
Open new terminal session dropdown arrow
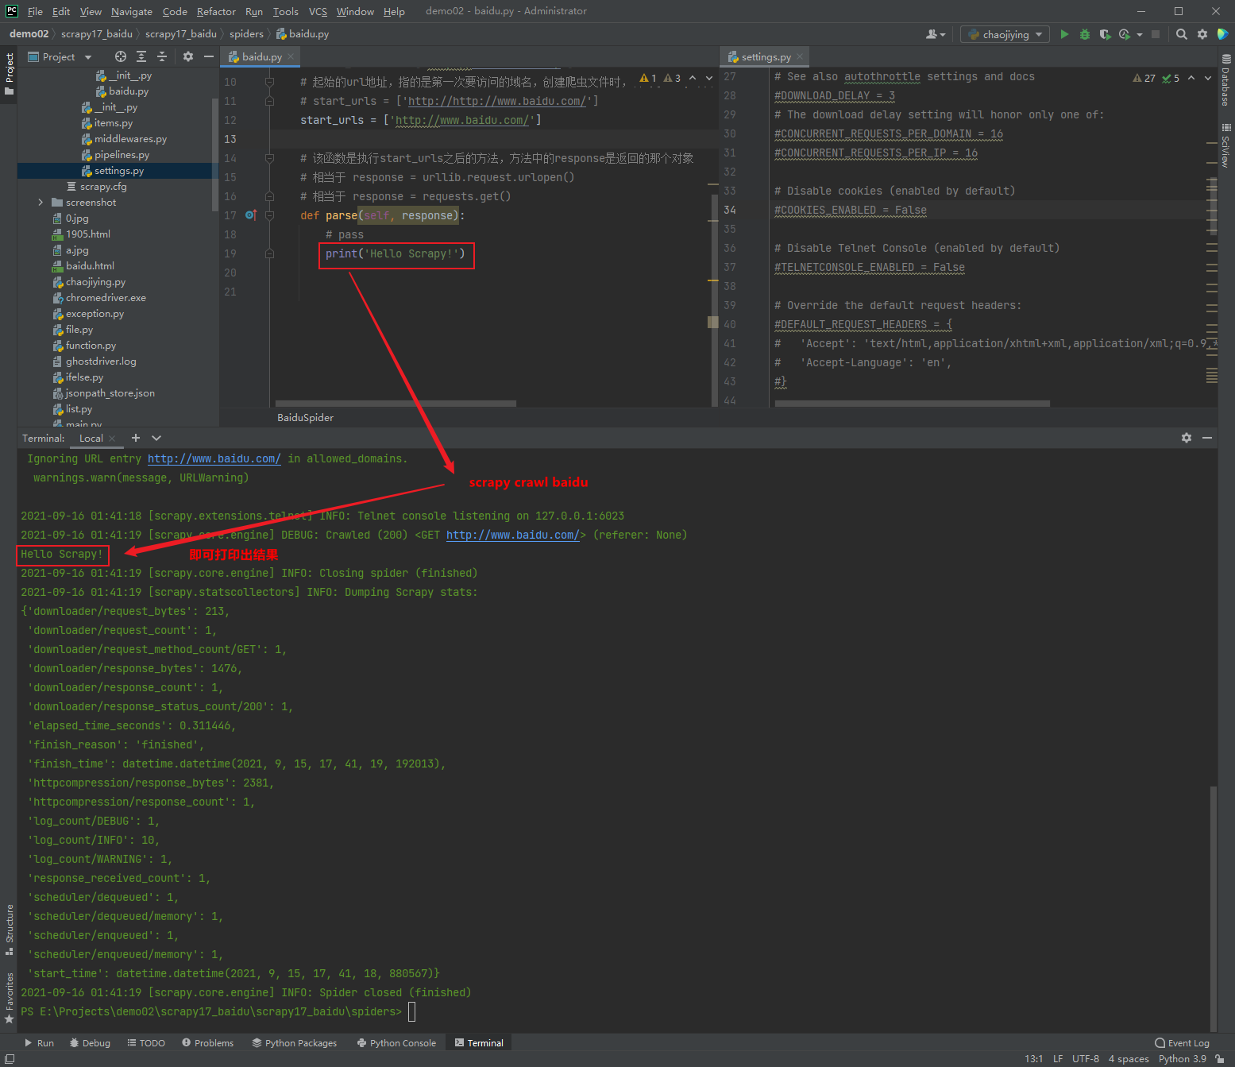tap(156, 438)
